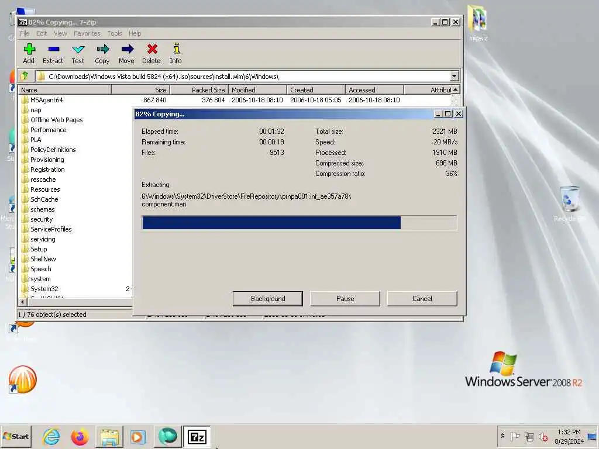The image size is (599, 449).
Task: Sort by Modified column header
Action: [257, 89]
